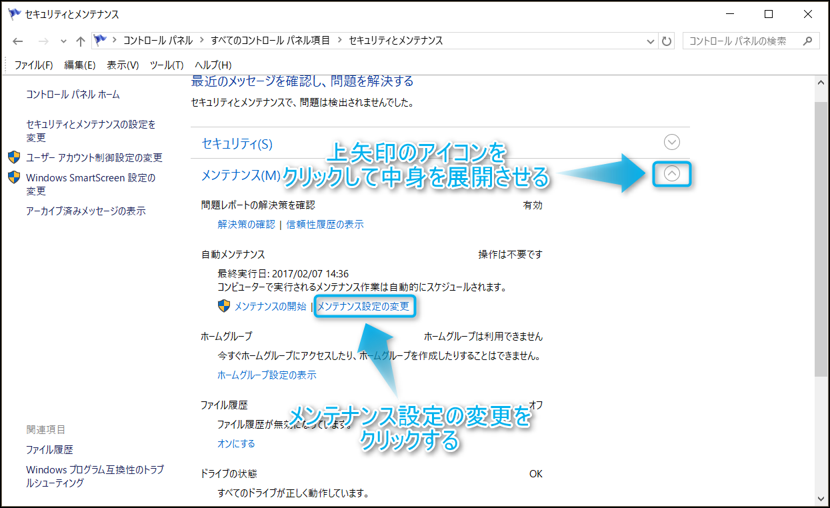Click the flag icon in address bar

[x=101, y=41]
